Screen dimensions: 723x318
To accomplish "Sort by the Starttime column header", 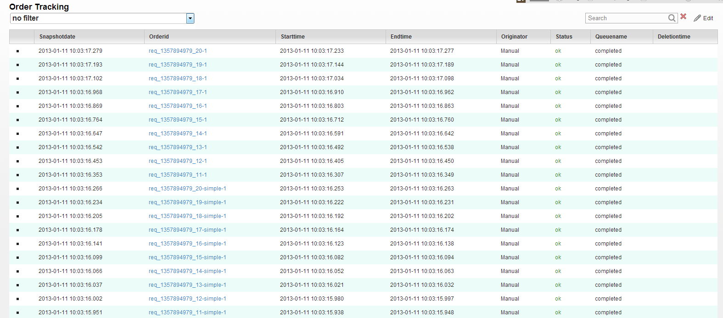I will tap(331, 37).
